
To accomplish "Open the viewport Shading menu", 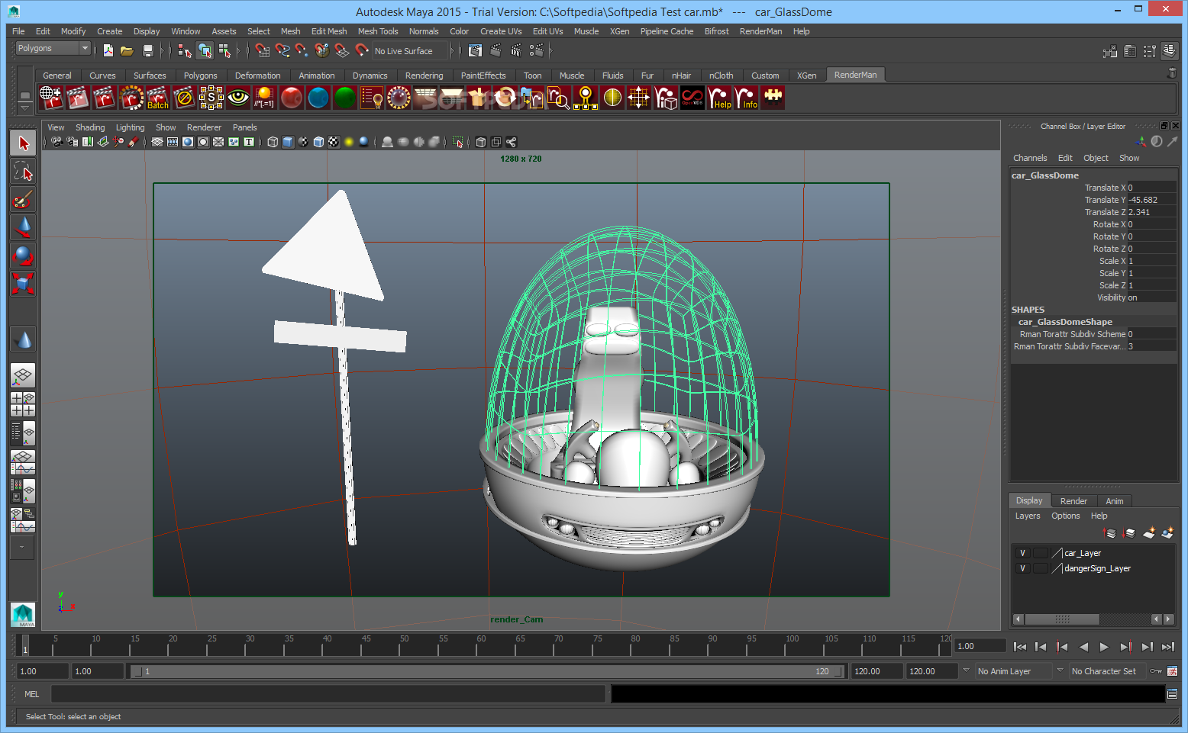I will (90, 127).
